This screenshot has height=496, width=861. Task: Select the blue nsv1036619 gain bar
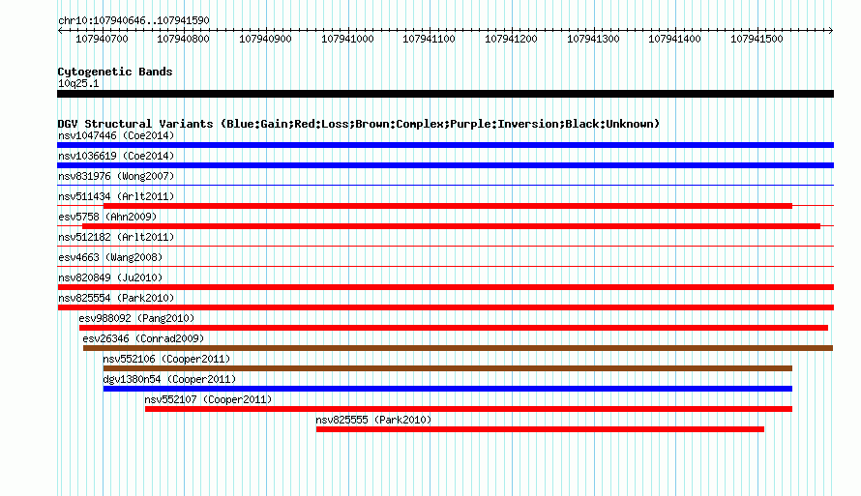(x=445, y=165)
